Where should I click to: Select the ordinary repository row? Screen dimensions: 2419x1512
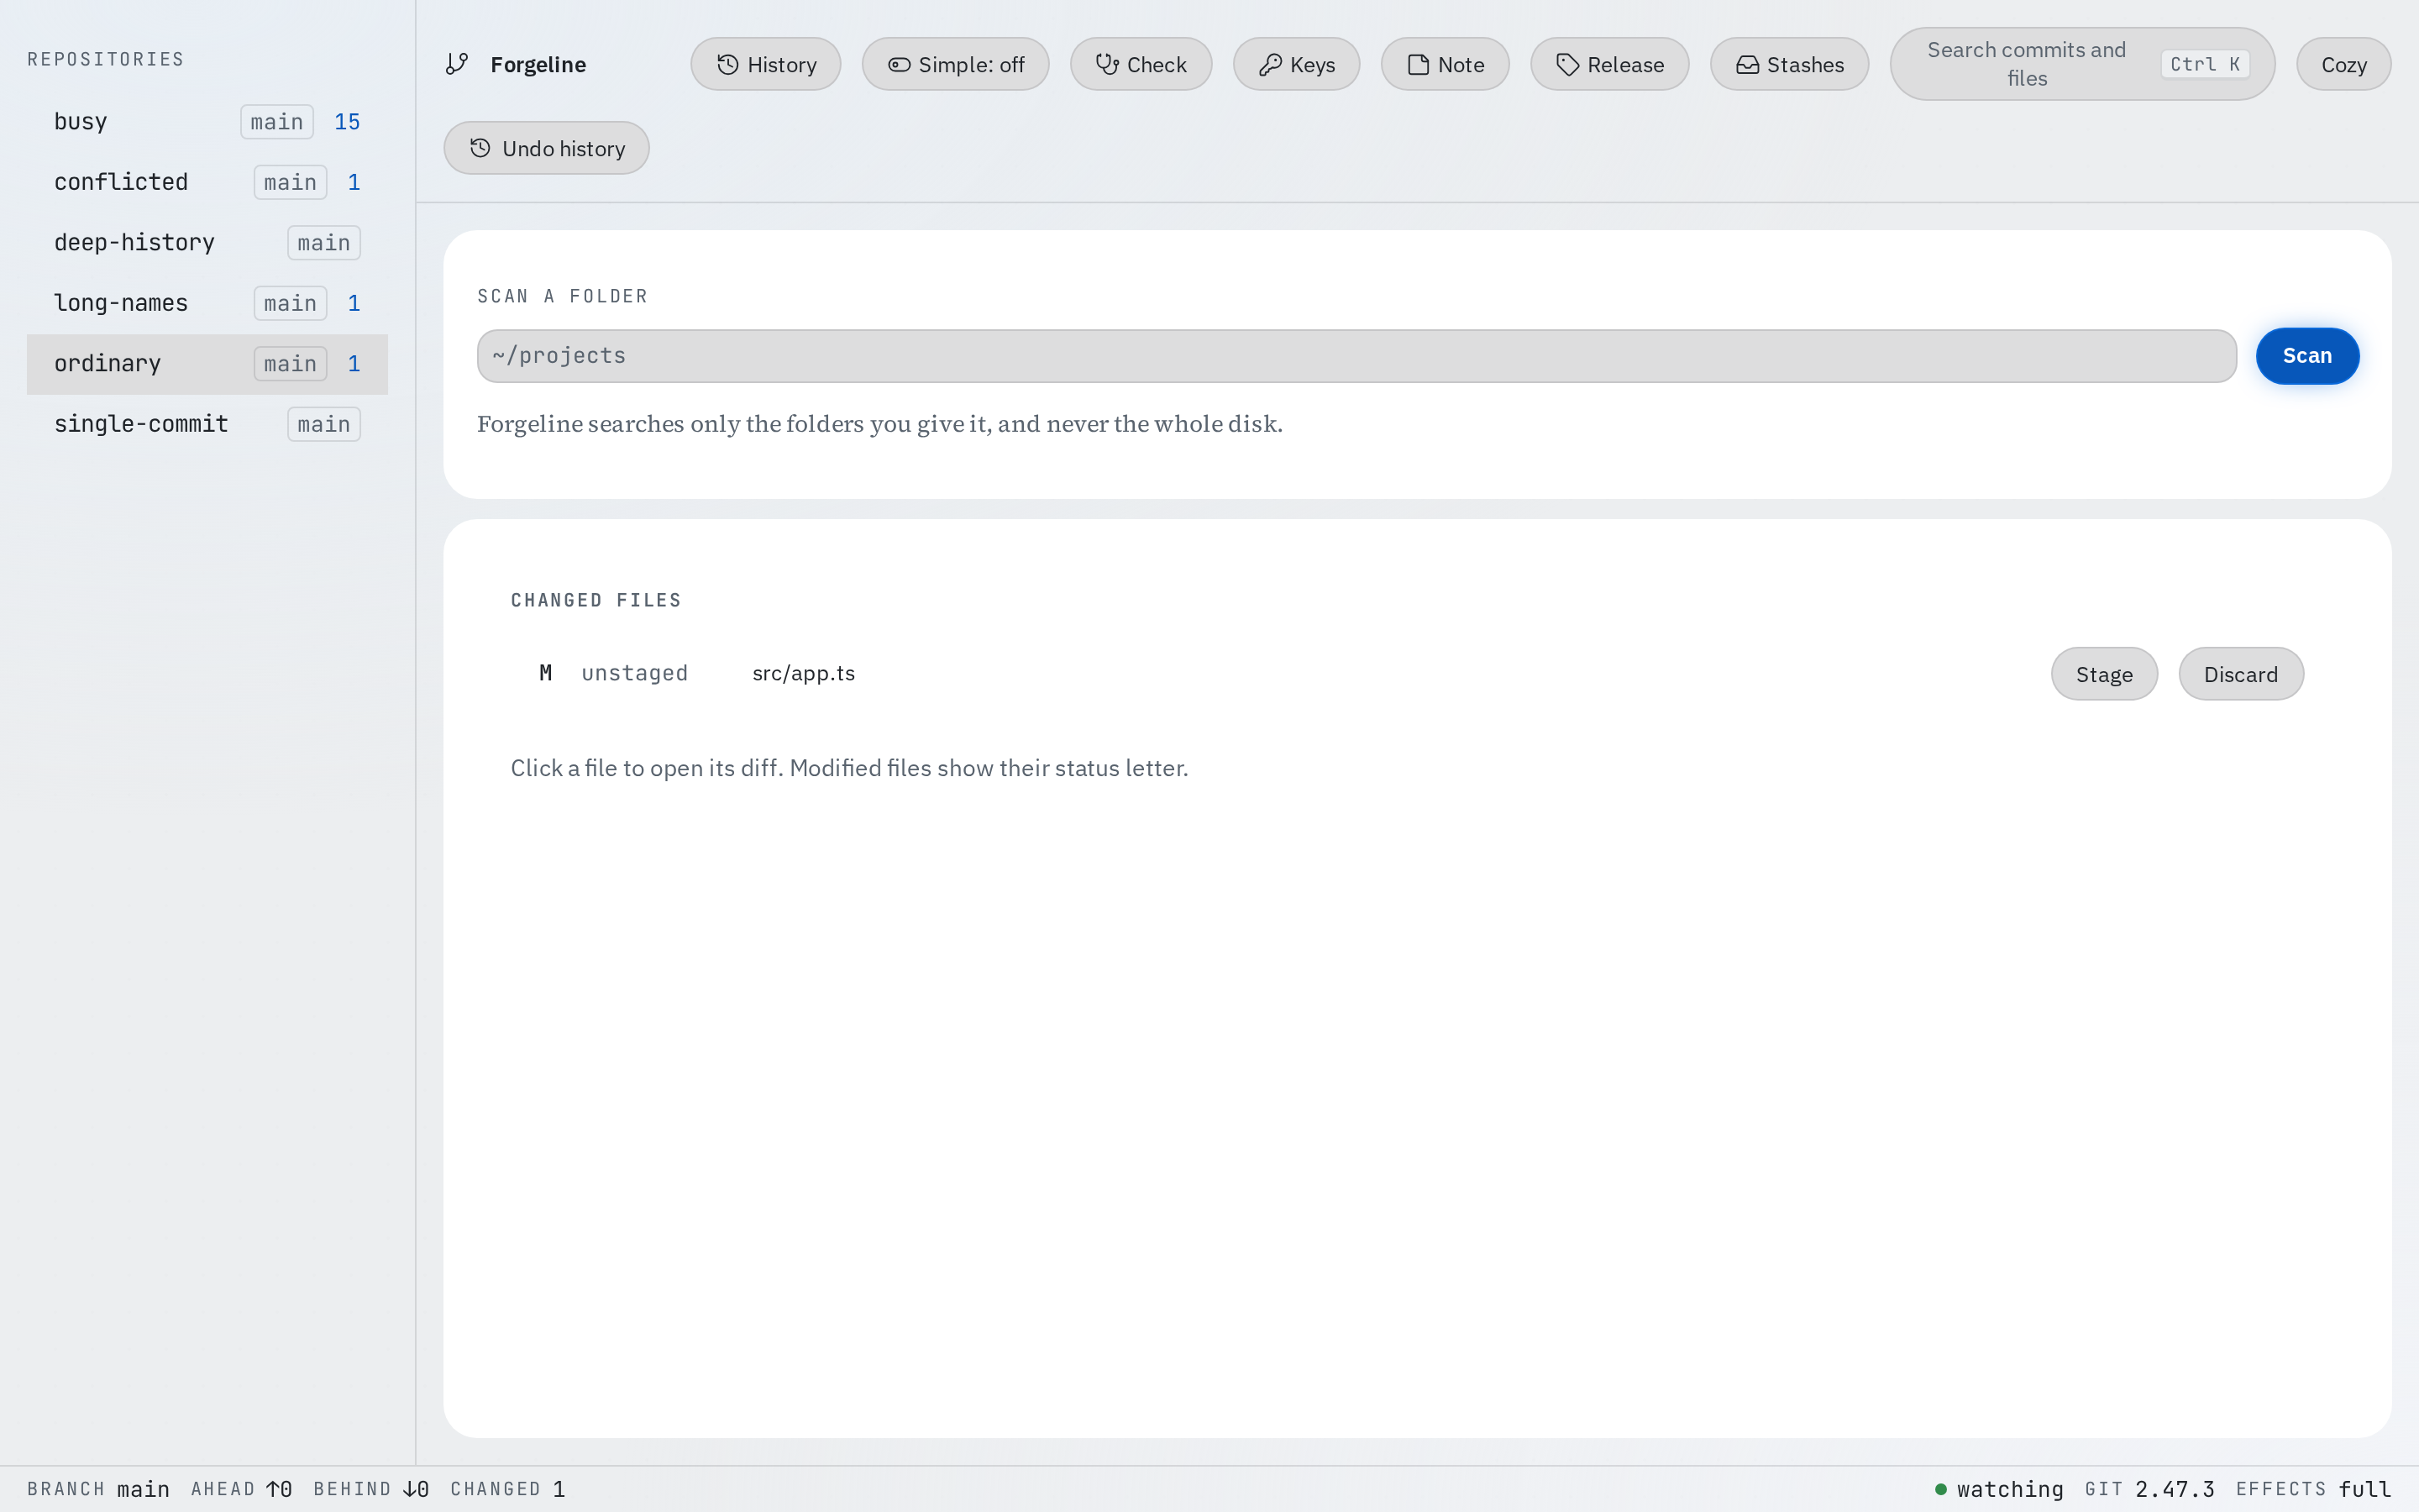(x=207, y=363)
